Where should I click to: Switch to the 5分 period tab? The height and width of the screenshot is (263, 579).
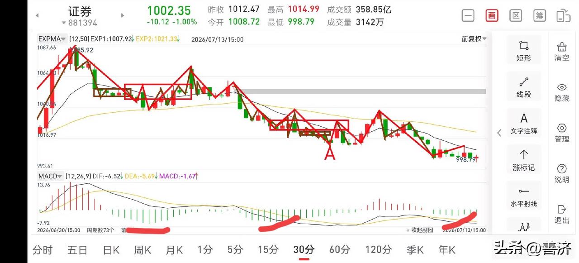click(235, 249)
